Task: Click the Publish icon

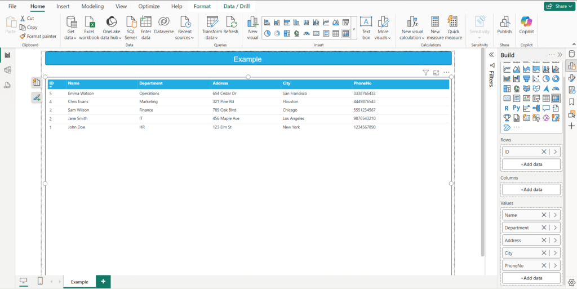Action: 504,23
